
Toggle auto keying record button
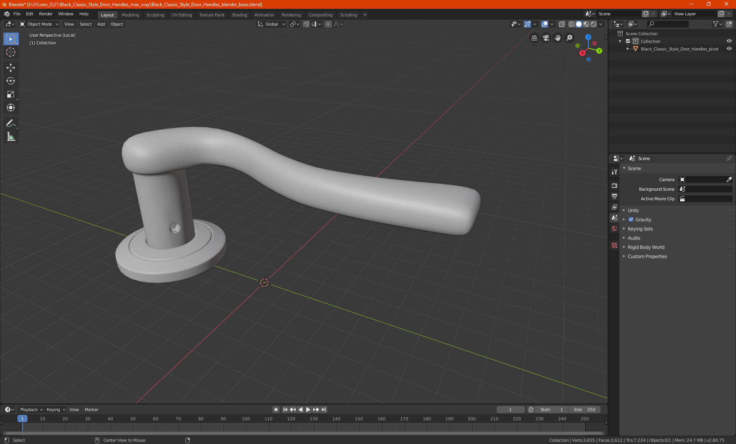coord(276,410)
